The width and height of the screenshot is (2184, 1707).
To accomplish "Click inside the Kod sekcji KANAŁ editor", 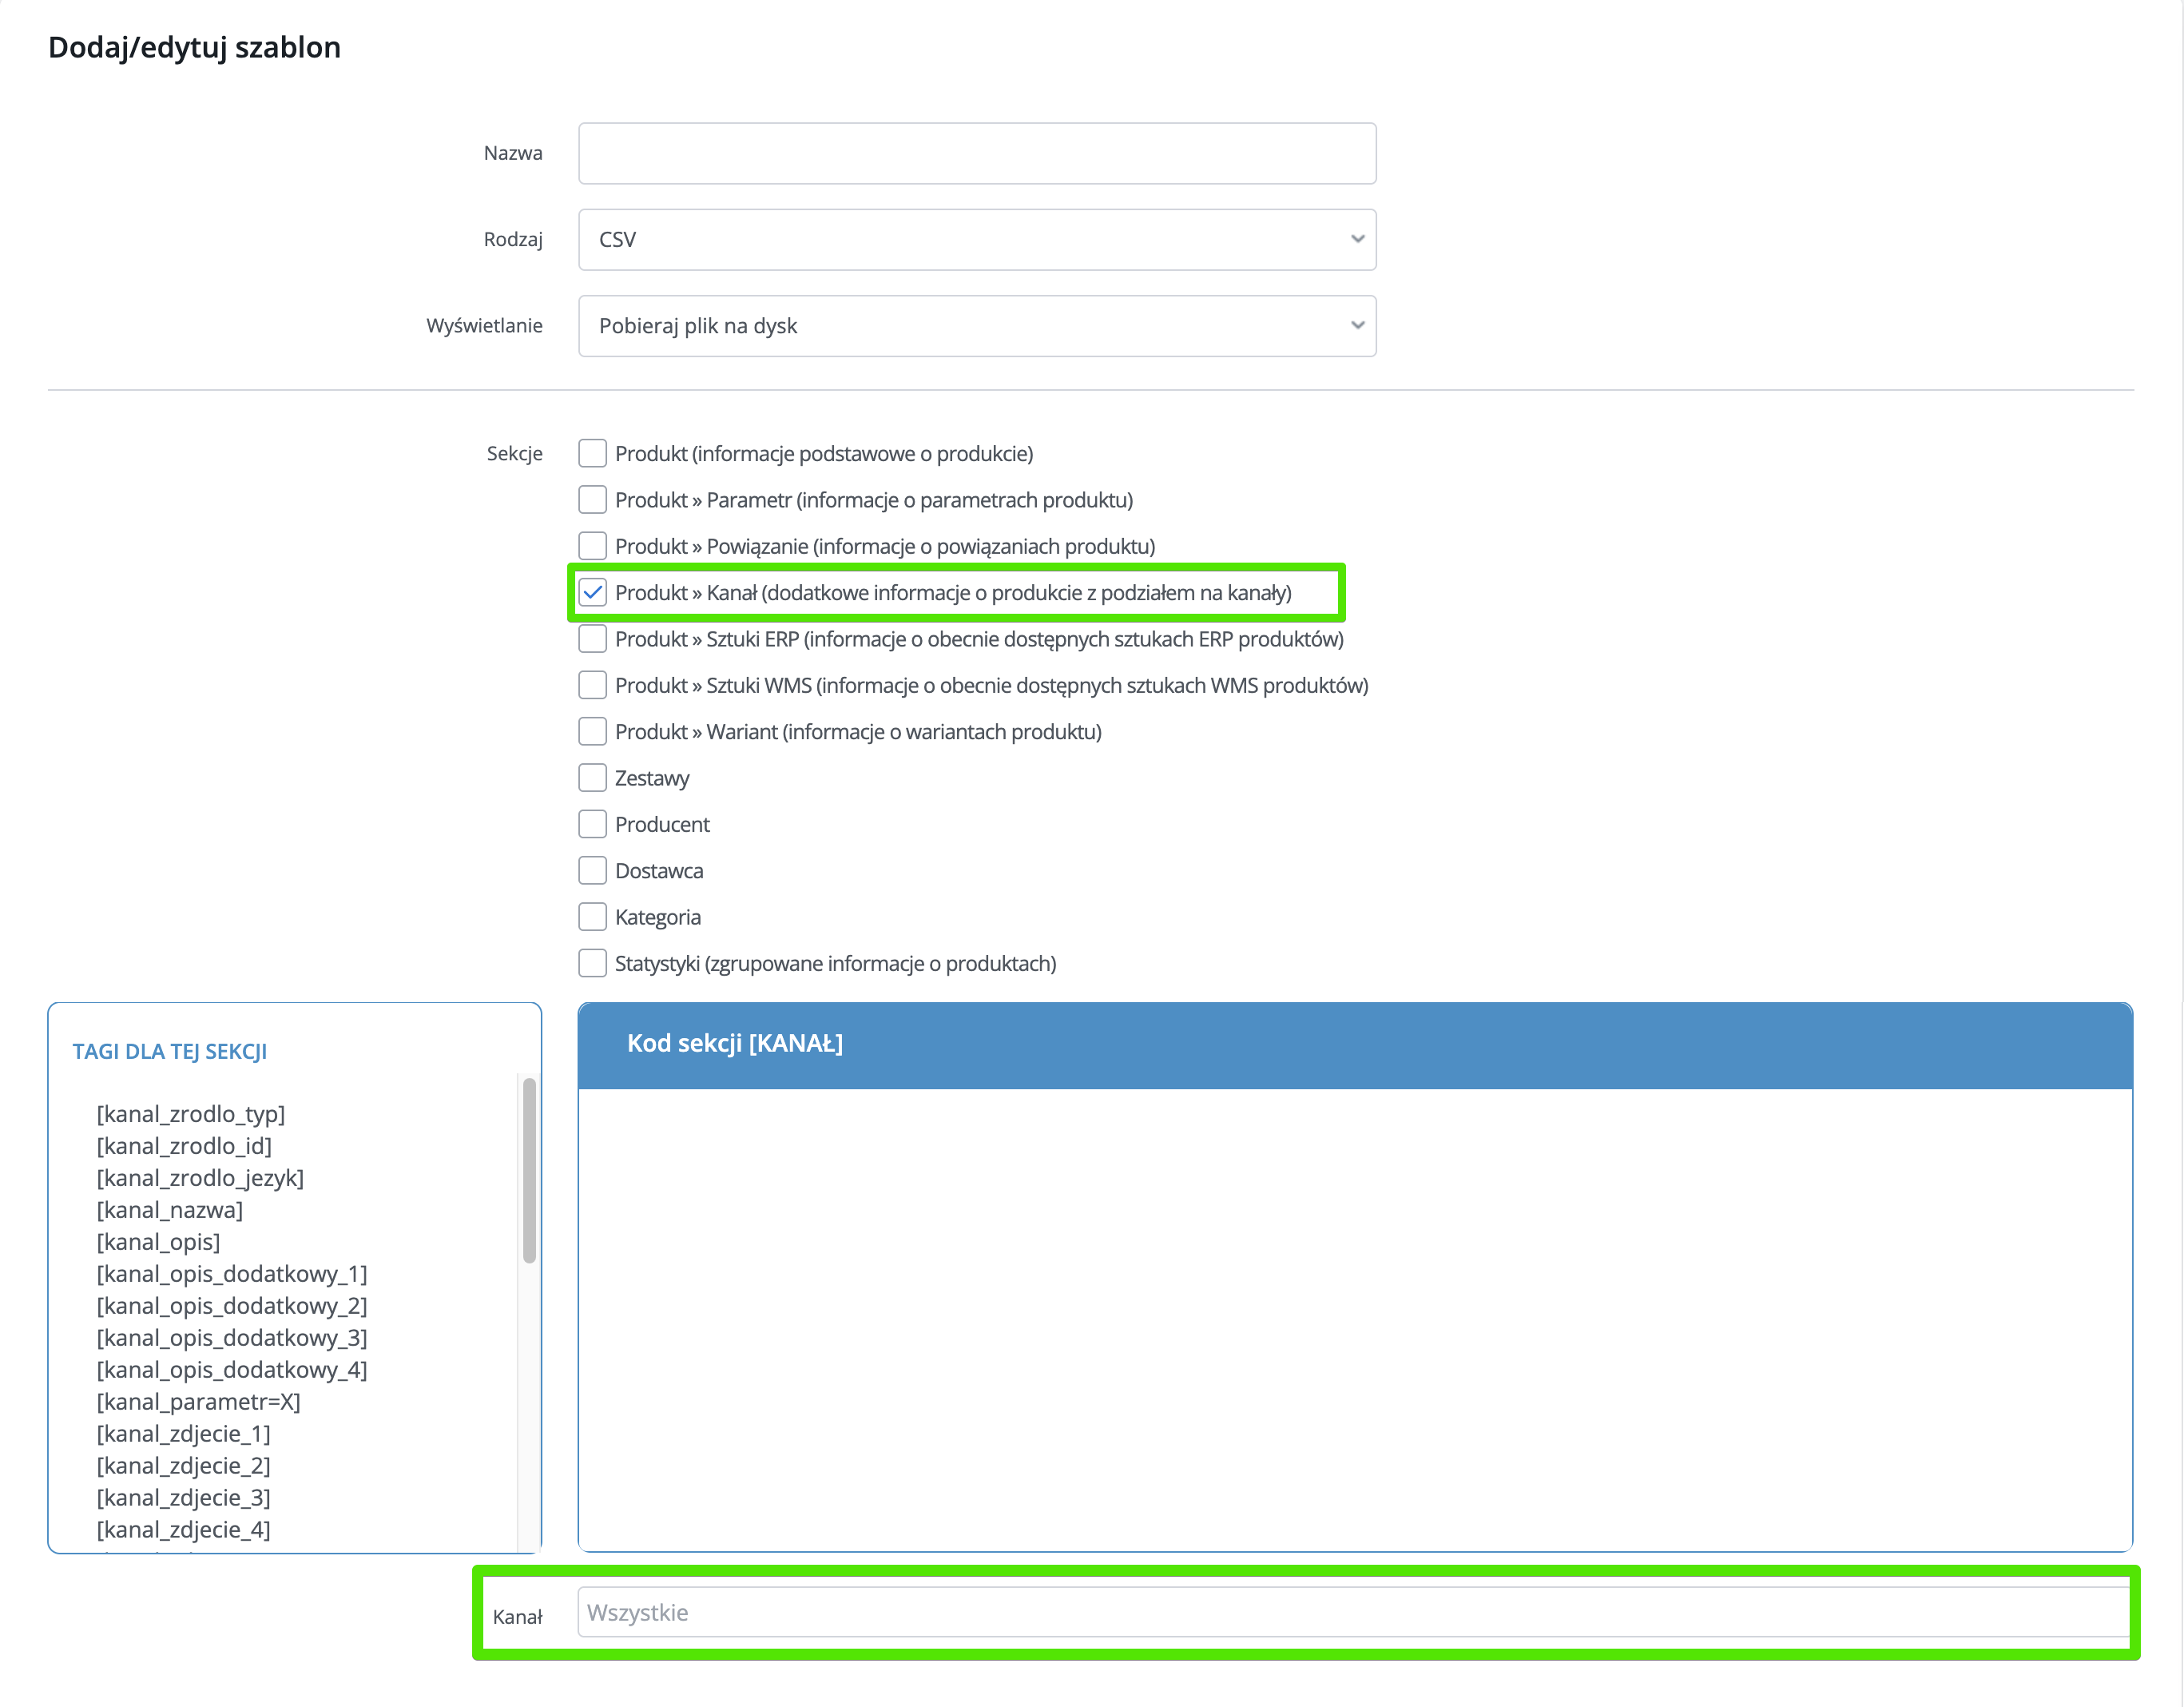I will tap(1354, 1319).
